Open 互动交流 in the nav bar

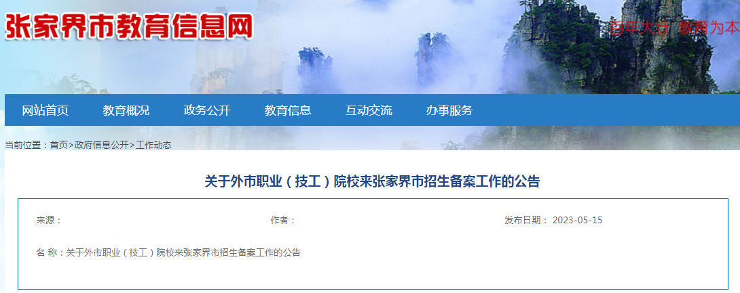(369, 110)
